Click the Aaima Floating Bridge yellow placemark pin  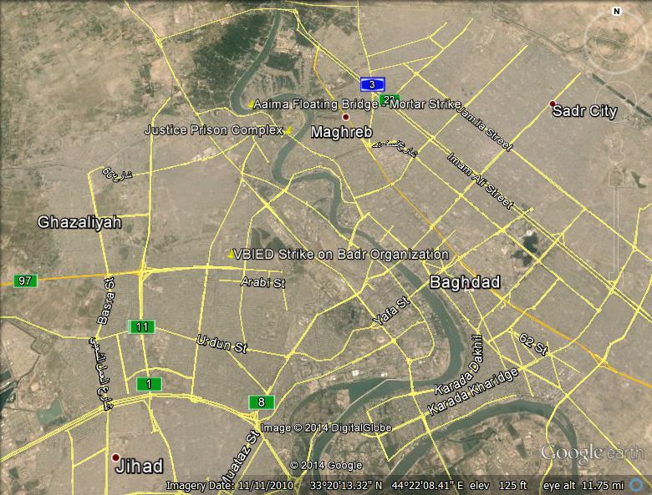pyautogui.click(x=251, y=104)
